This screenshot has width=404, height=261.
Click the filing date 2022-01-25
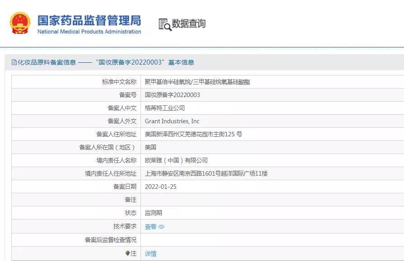pos(160,186)
